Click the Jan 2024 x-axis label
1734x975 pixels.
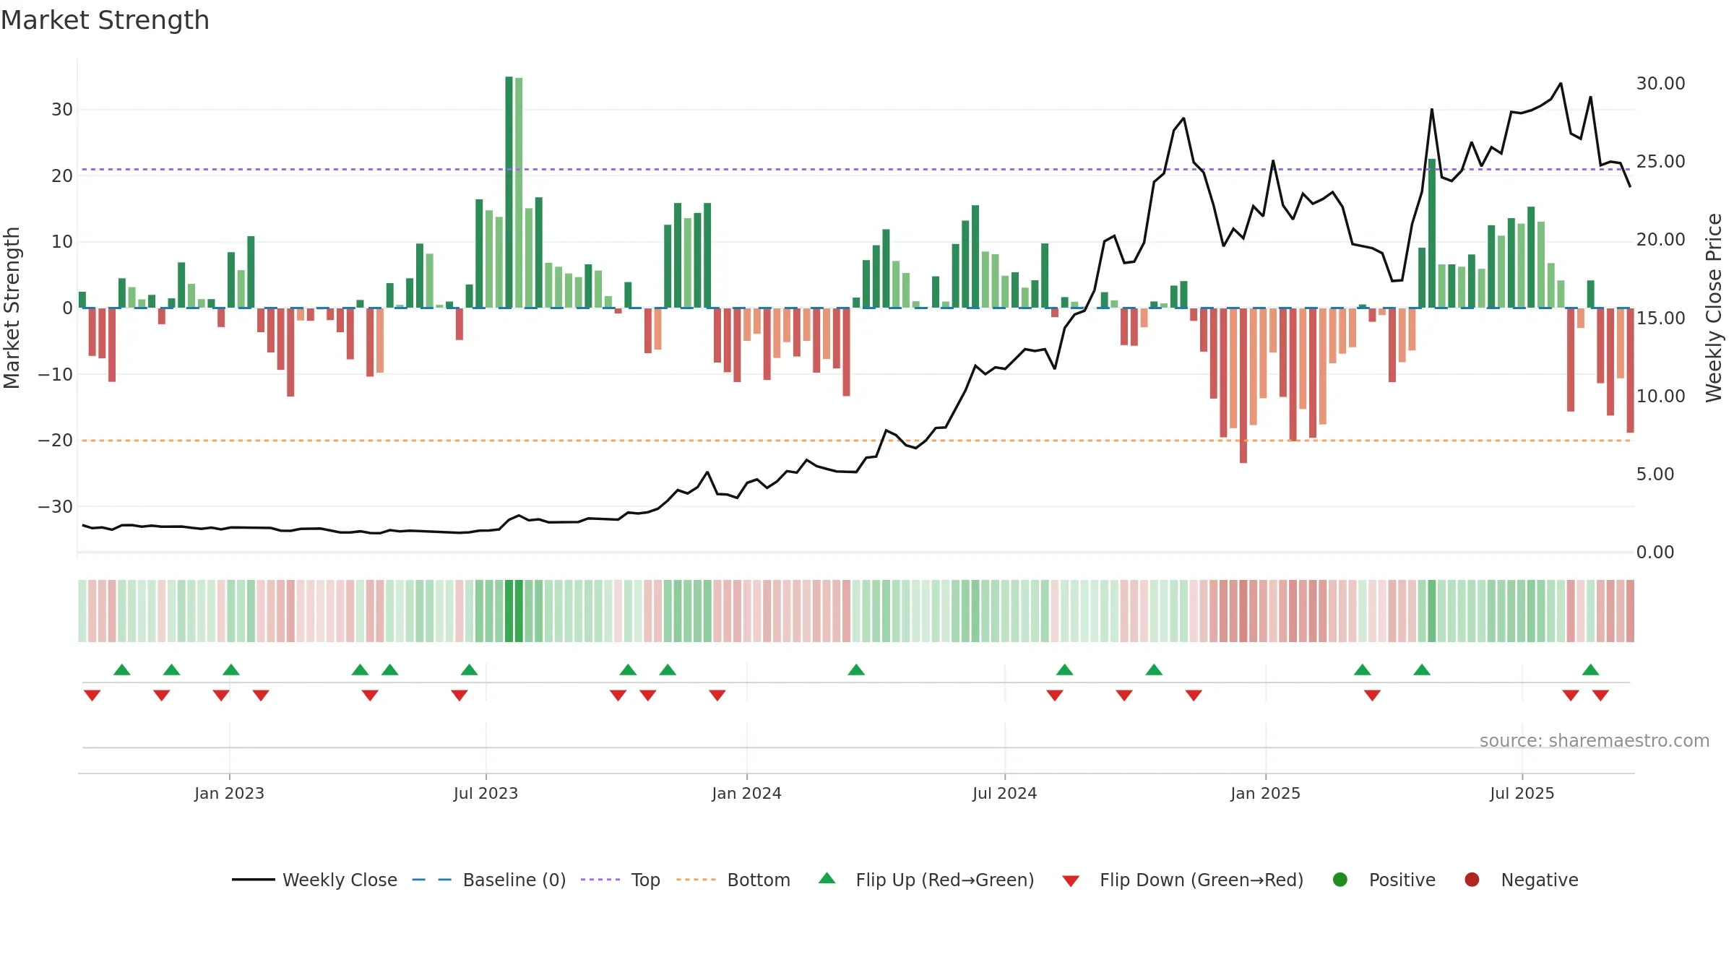click(x=746, y=794)
